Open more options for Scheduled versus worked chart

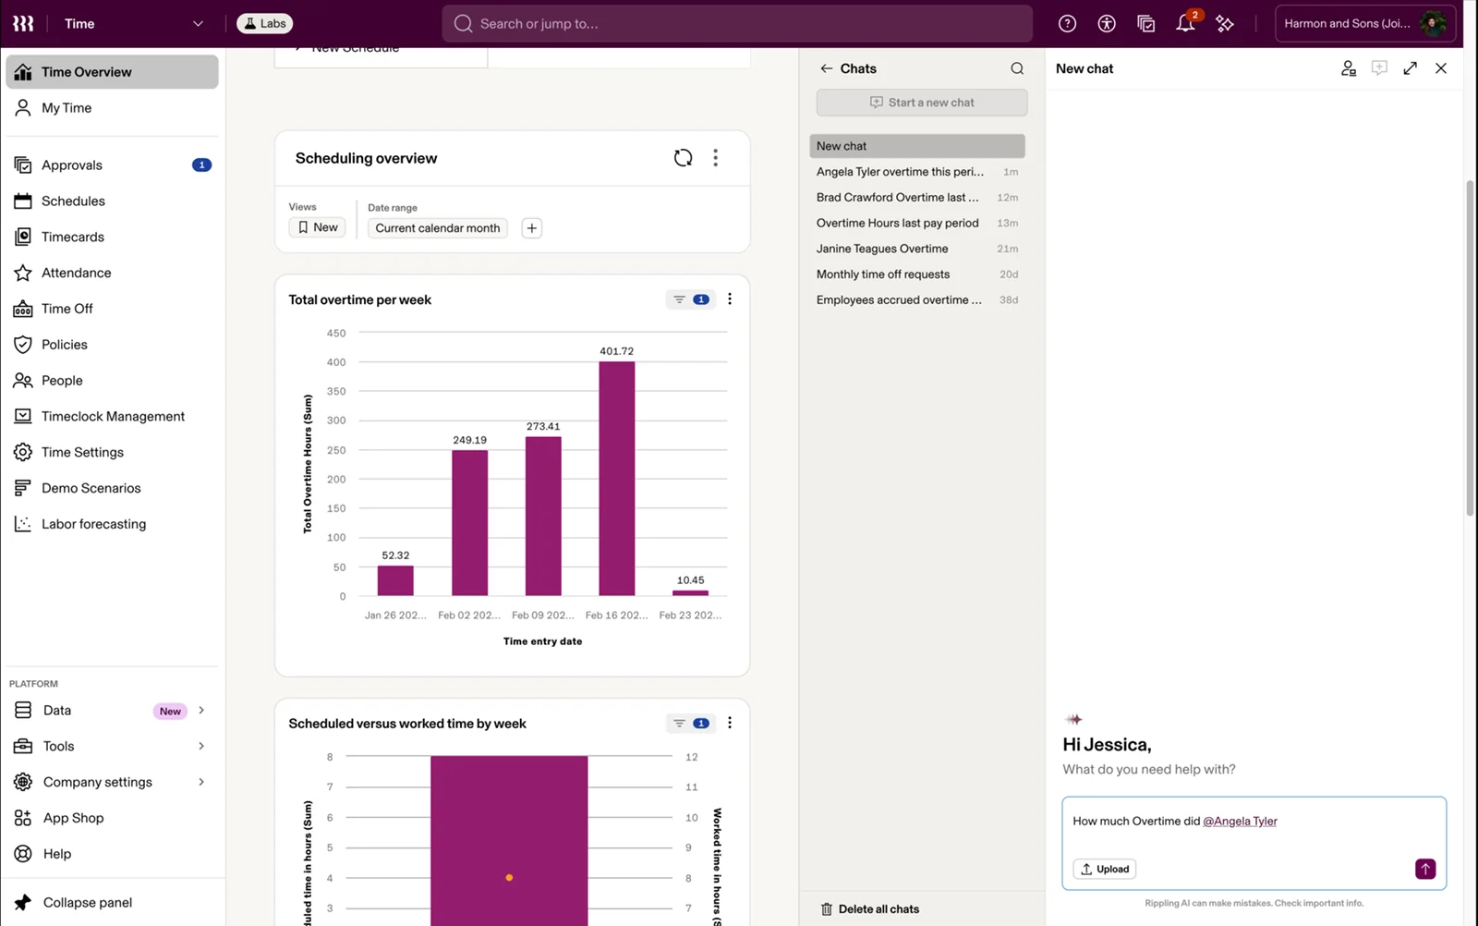click(730, 724)
